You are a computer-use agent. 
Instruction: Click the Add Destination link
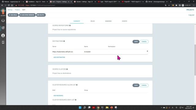(x=59, y=57)
